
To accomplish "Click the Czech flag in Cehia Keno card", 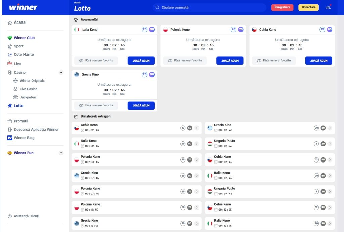I will (254, 30).
